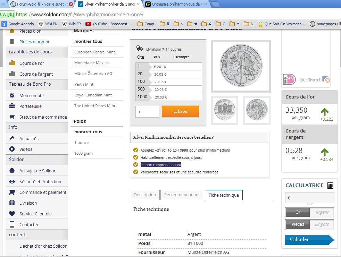Viewport: 341px width, 257px height.
Task: Close the Orchestre philharmonique browser tab
Action: 206,4
